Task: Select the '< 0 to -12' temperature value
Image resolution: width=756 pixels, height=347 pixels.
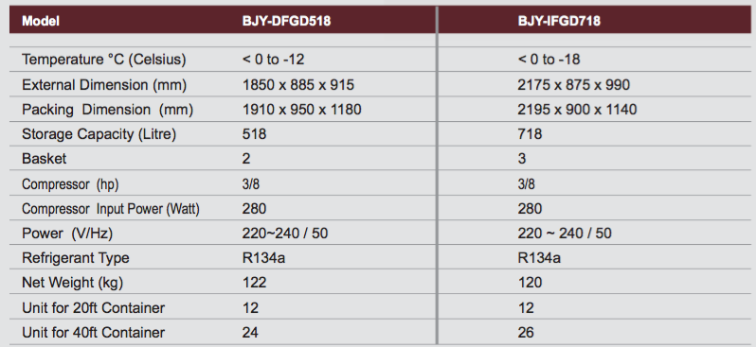Action: point(274,60)
